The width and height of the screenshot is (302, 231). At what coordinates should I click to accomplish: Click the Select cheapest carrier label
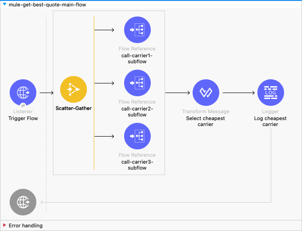(205, 121)
